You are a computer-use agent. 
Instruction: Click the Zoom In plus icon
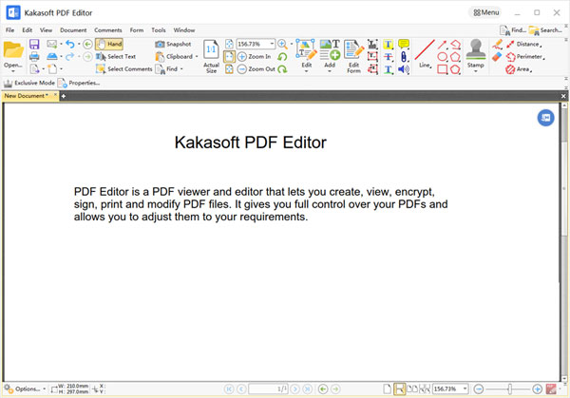tap(242, 57)
